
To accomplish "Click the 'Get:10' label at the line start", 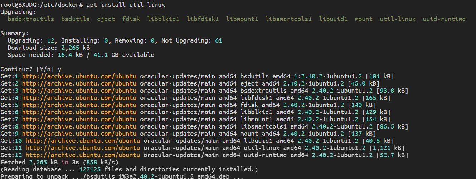I will click(x=11, y=141).
